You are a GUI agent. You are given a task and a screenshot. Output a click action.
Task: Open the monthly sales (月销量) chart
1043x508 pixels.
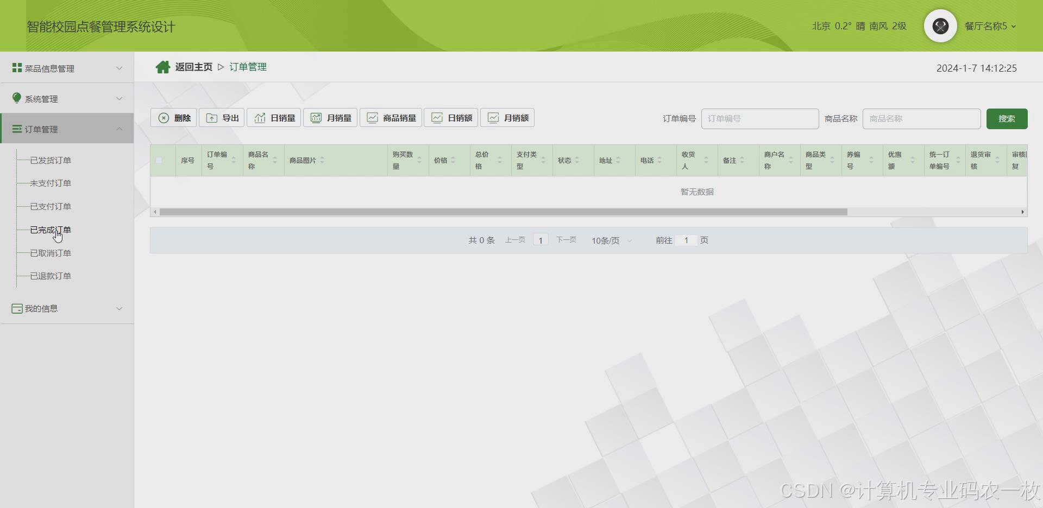tap(330, 118)
